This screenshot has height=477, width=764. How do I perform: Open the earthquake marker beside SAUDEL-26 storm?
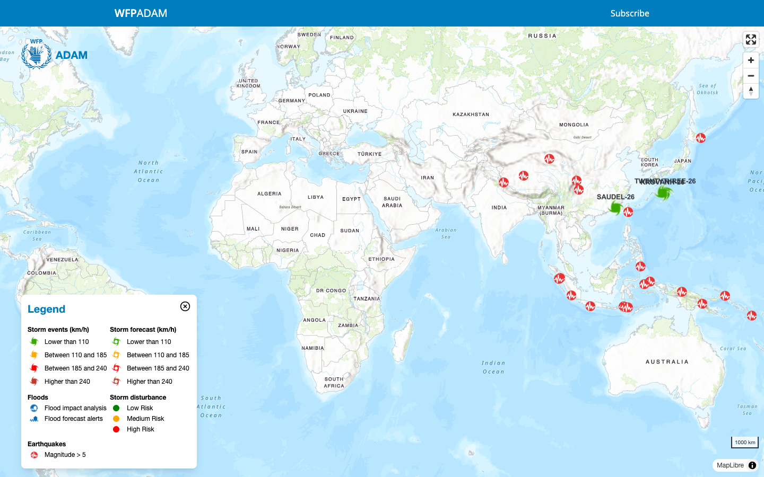[x=628, y=213]
